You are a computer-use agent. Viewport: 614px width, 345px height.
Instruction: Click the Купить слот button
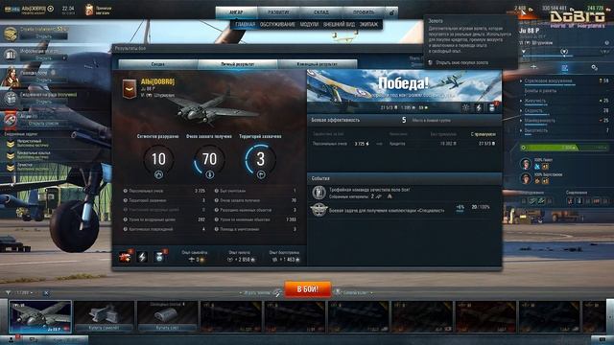168,328
